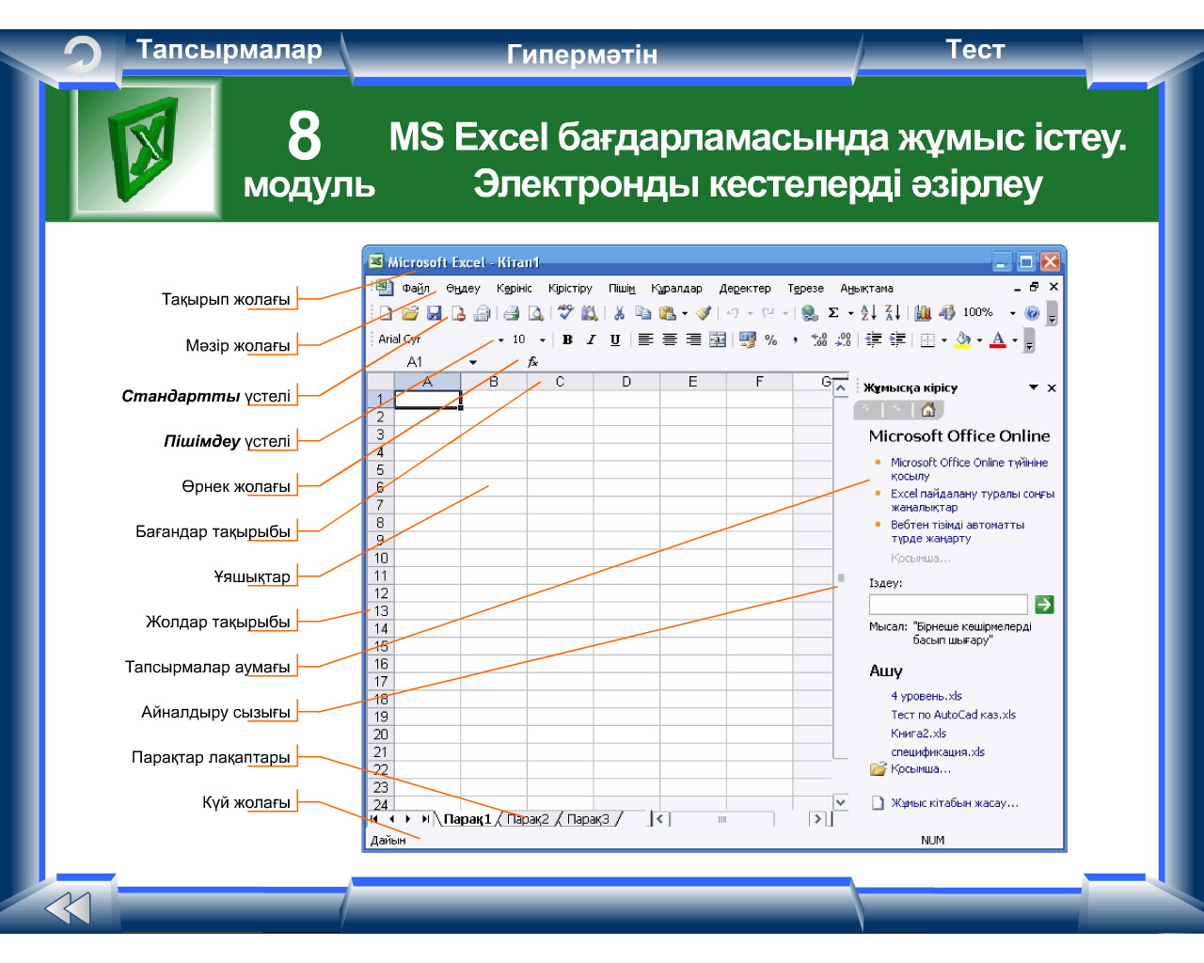Image resolution: width=1204 pixels, height=963 pixels.
Task: Open the Деректер menu
Action: (x=745, y=289)
